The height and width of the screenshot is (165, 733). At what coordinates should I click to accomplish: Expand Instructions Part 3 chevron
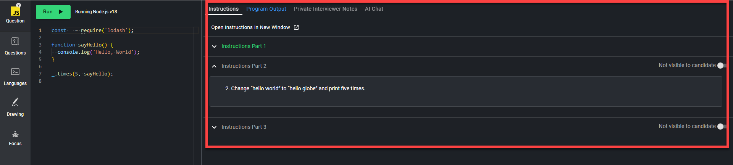click(x=214, y=127)
